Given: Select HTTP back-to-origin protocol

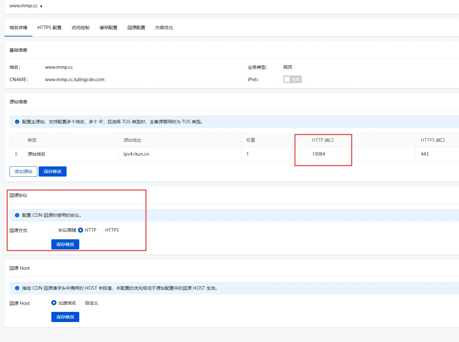Looking at the screenshot, I should [x=81, y=230].
